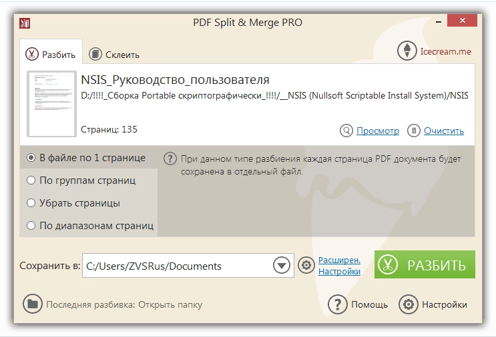Click the green РАЗБИТЬ button
This screenshot has width=496, height=337.
pos(425,264)
